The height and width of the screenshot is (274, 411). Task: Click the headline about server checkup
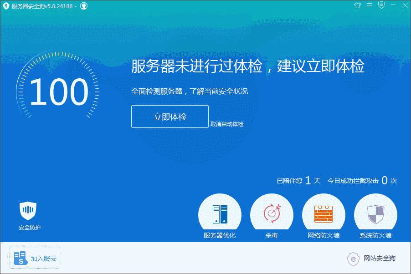(247, 66)
